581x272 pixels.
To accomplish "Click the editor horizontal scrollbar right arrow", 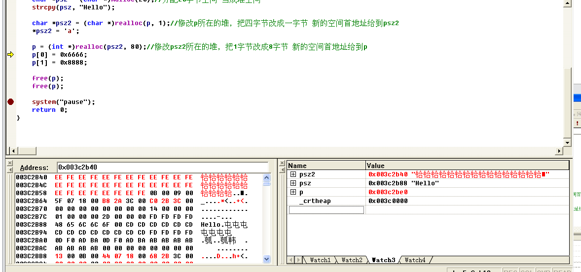I will (559, 151).
